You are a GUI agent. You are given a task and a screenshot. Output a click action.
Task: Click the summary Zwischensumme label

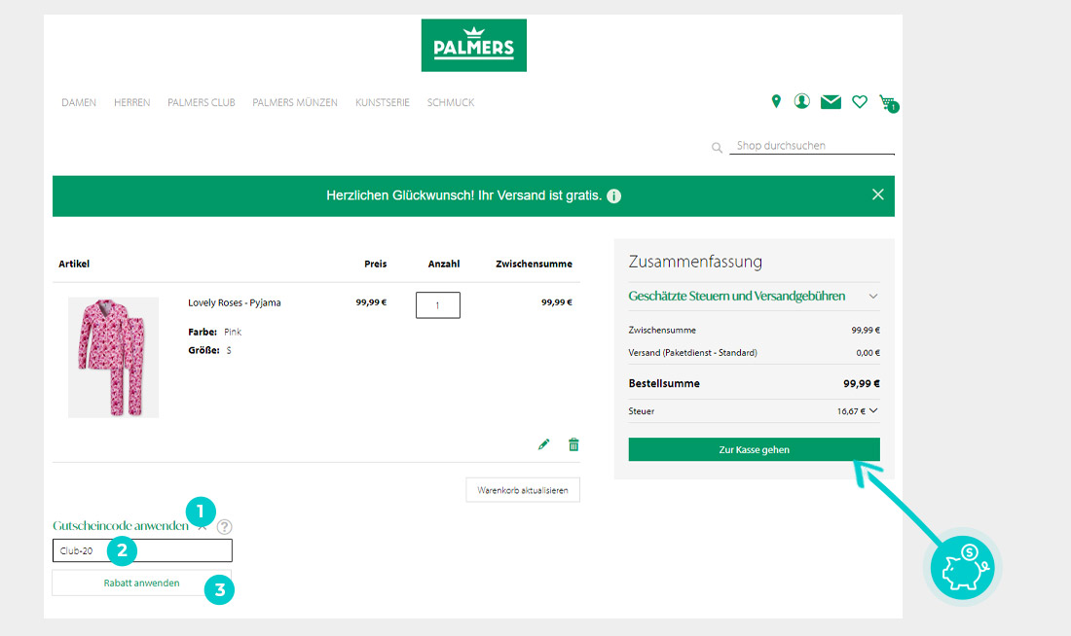pos(662,331)
